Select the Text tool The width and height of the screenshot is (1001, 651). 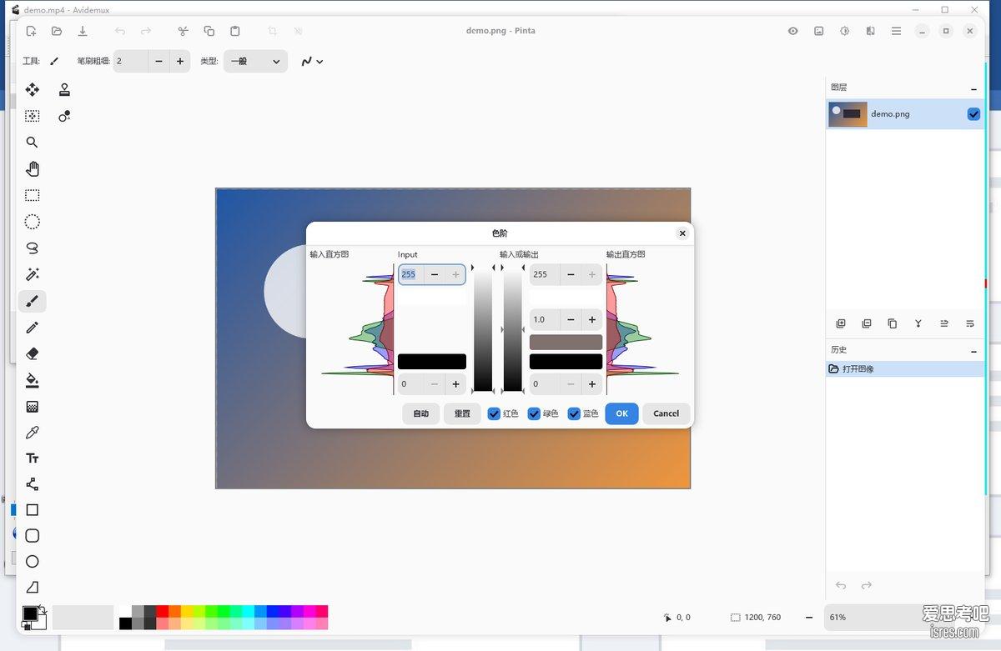pyautogui.click(x=33, y=458)
